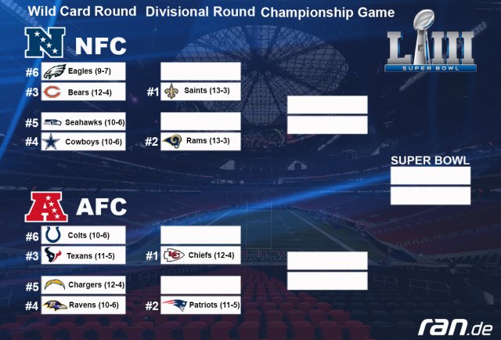Select the Chiefs arrowhead logo
The image size is (501, 340).
(x=174, y=255)
